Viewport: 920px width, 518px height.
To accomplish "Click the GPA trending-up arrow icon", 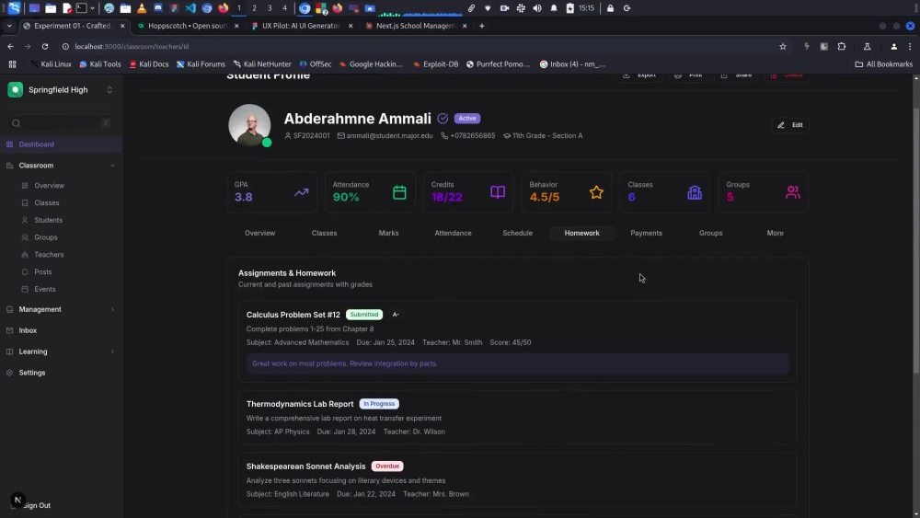I will point(301,191).
